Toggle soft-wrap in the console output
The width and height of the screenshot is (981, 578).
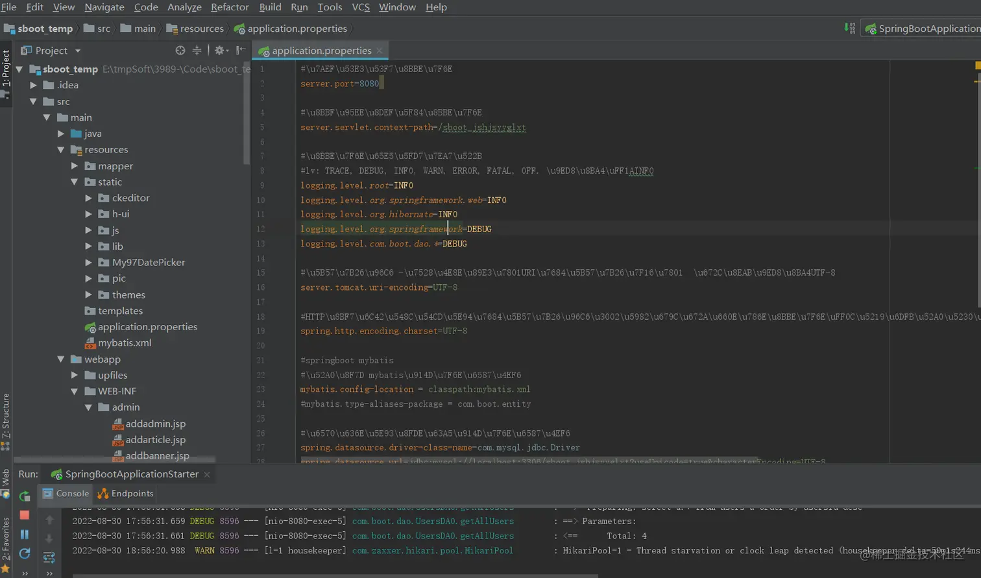49,557
